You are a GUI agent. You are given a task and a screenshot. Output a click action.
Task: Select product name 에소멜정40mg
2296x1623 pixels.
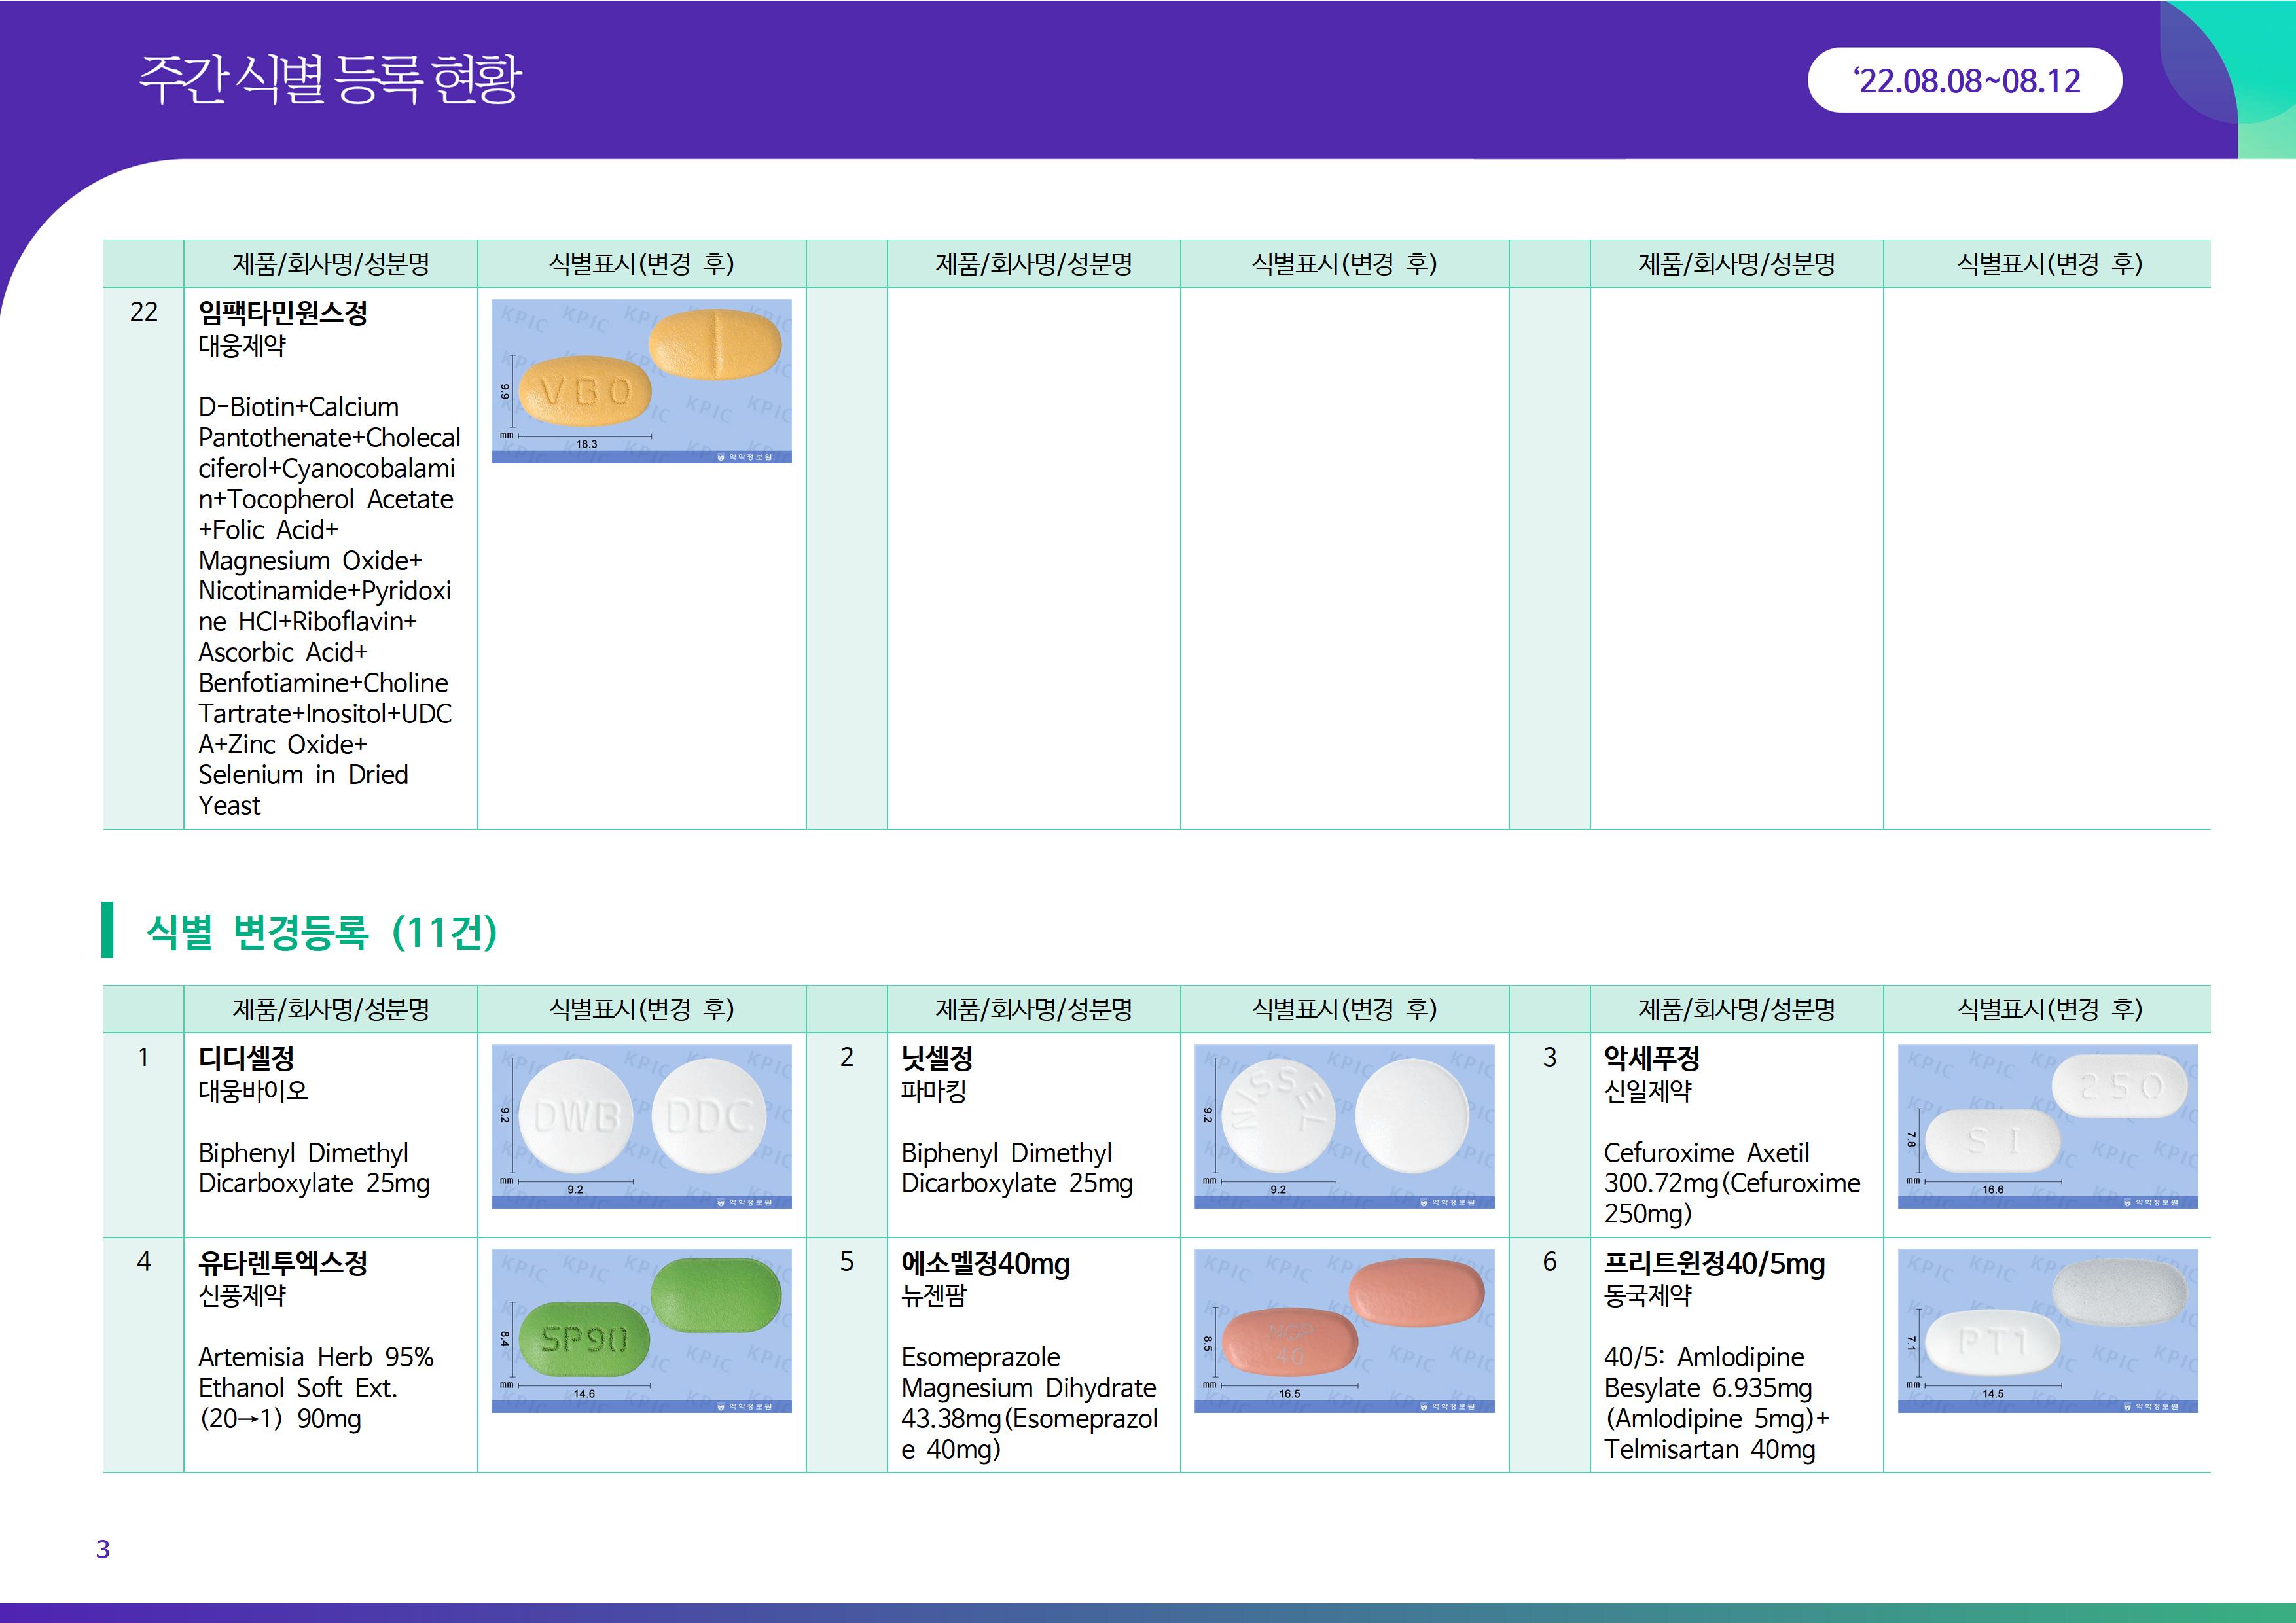click(x=985, y=1263)
